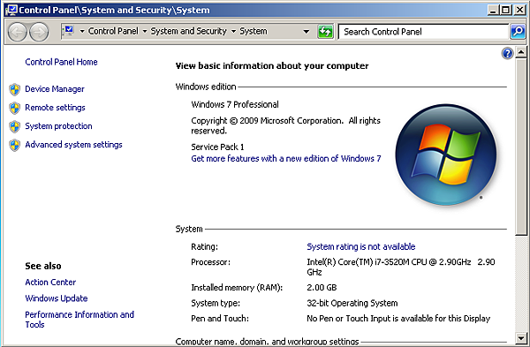The image size is (530, 347).
Task: Click the Forward navigation arrow
Action: (39, 32)
